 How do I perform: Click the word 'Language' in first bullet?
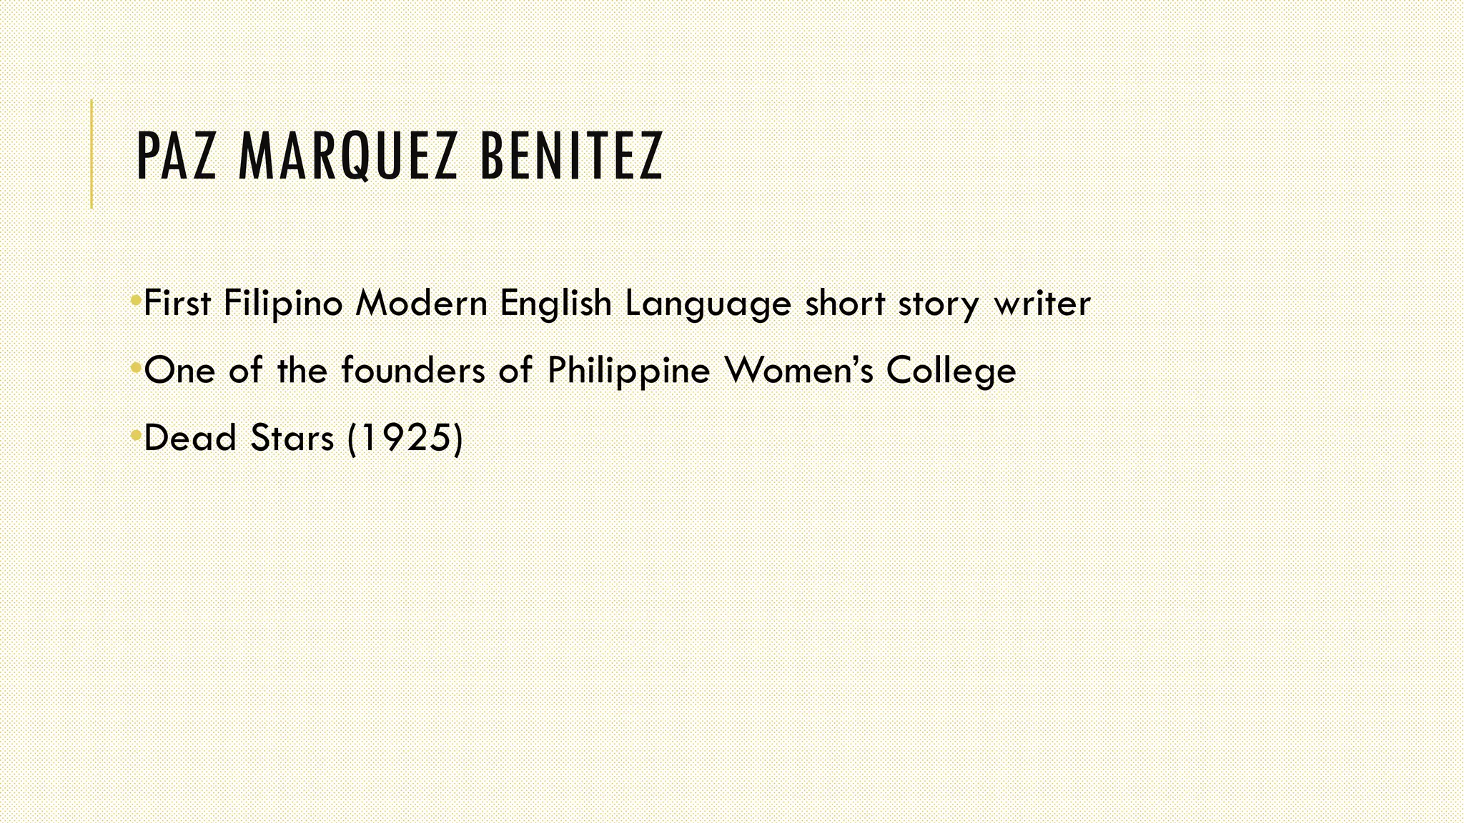point(708,304)
